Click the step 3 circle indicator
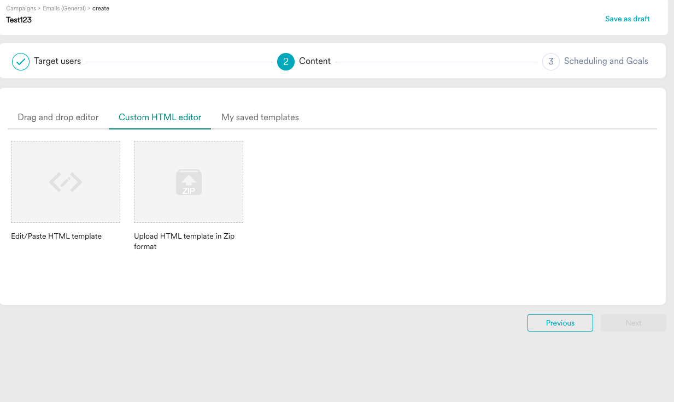 coord(551,62)
